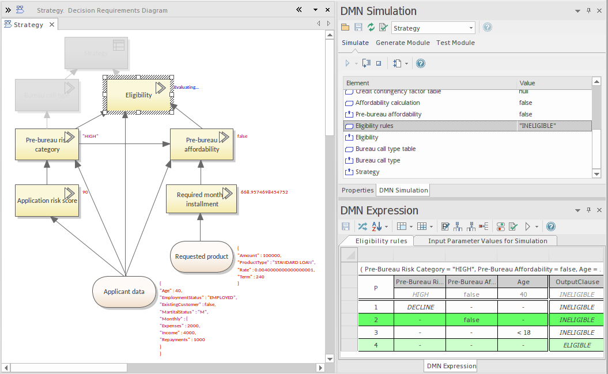Switch to the Generate Module tab
The image size is (608, 374).
click(x=402, y=43)
